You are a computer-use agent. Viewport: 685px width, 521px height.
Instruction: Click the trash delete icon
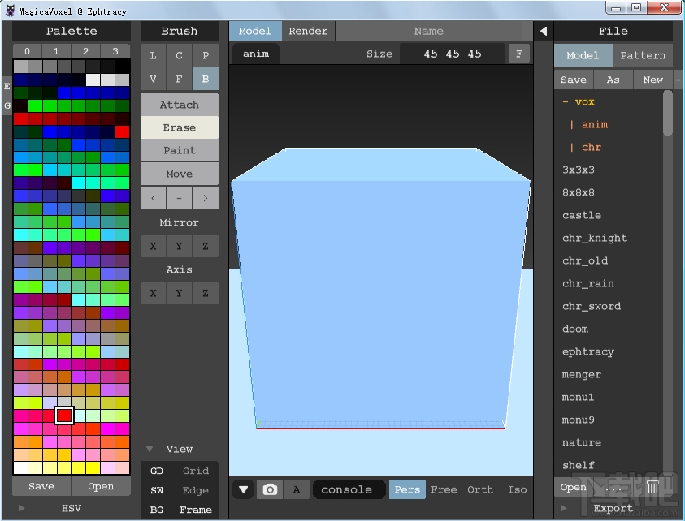652,487
